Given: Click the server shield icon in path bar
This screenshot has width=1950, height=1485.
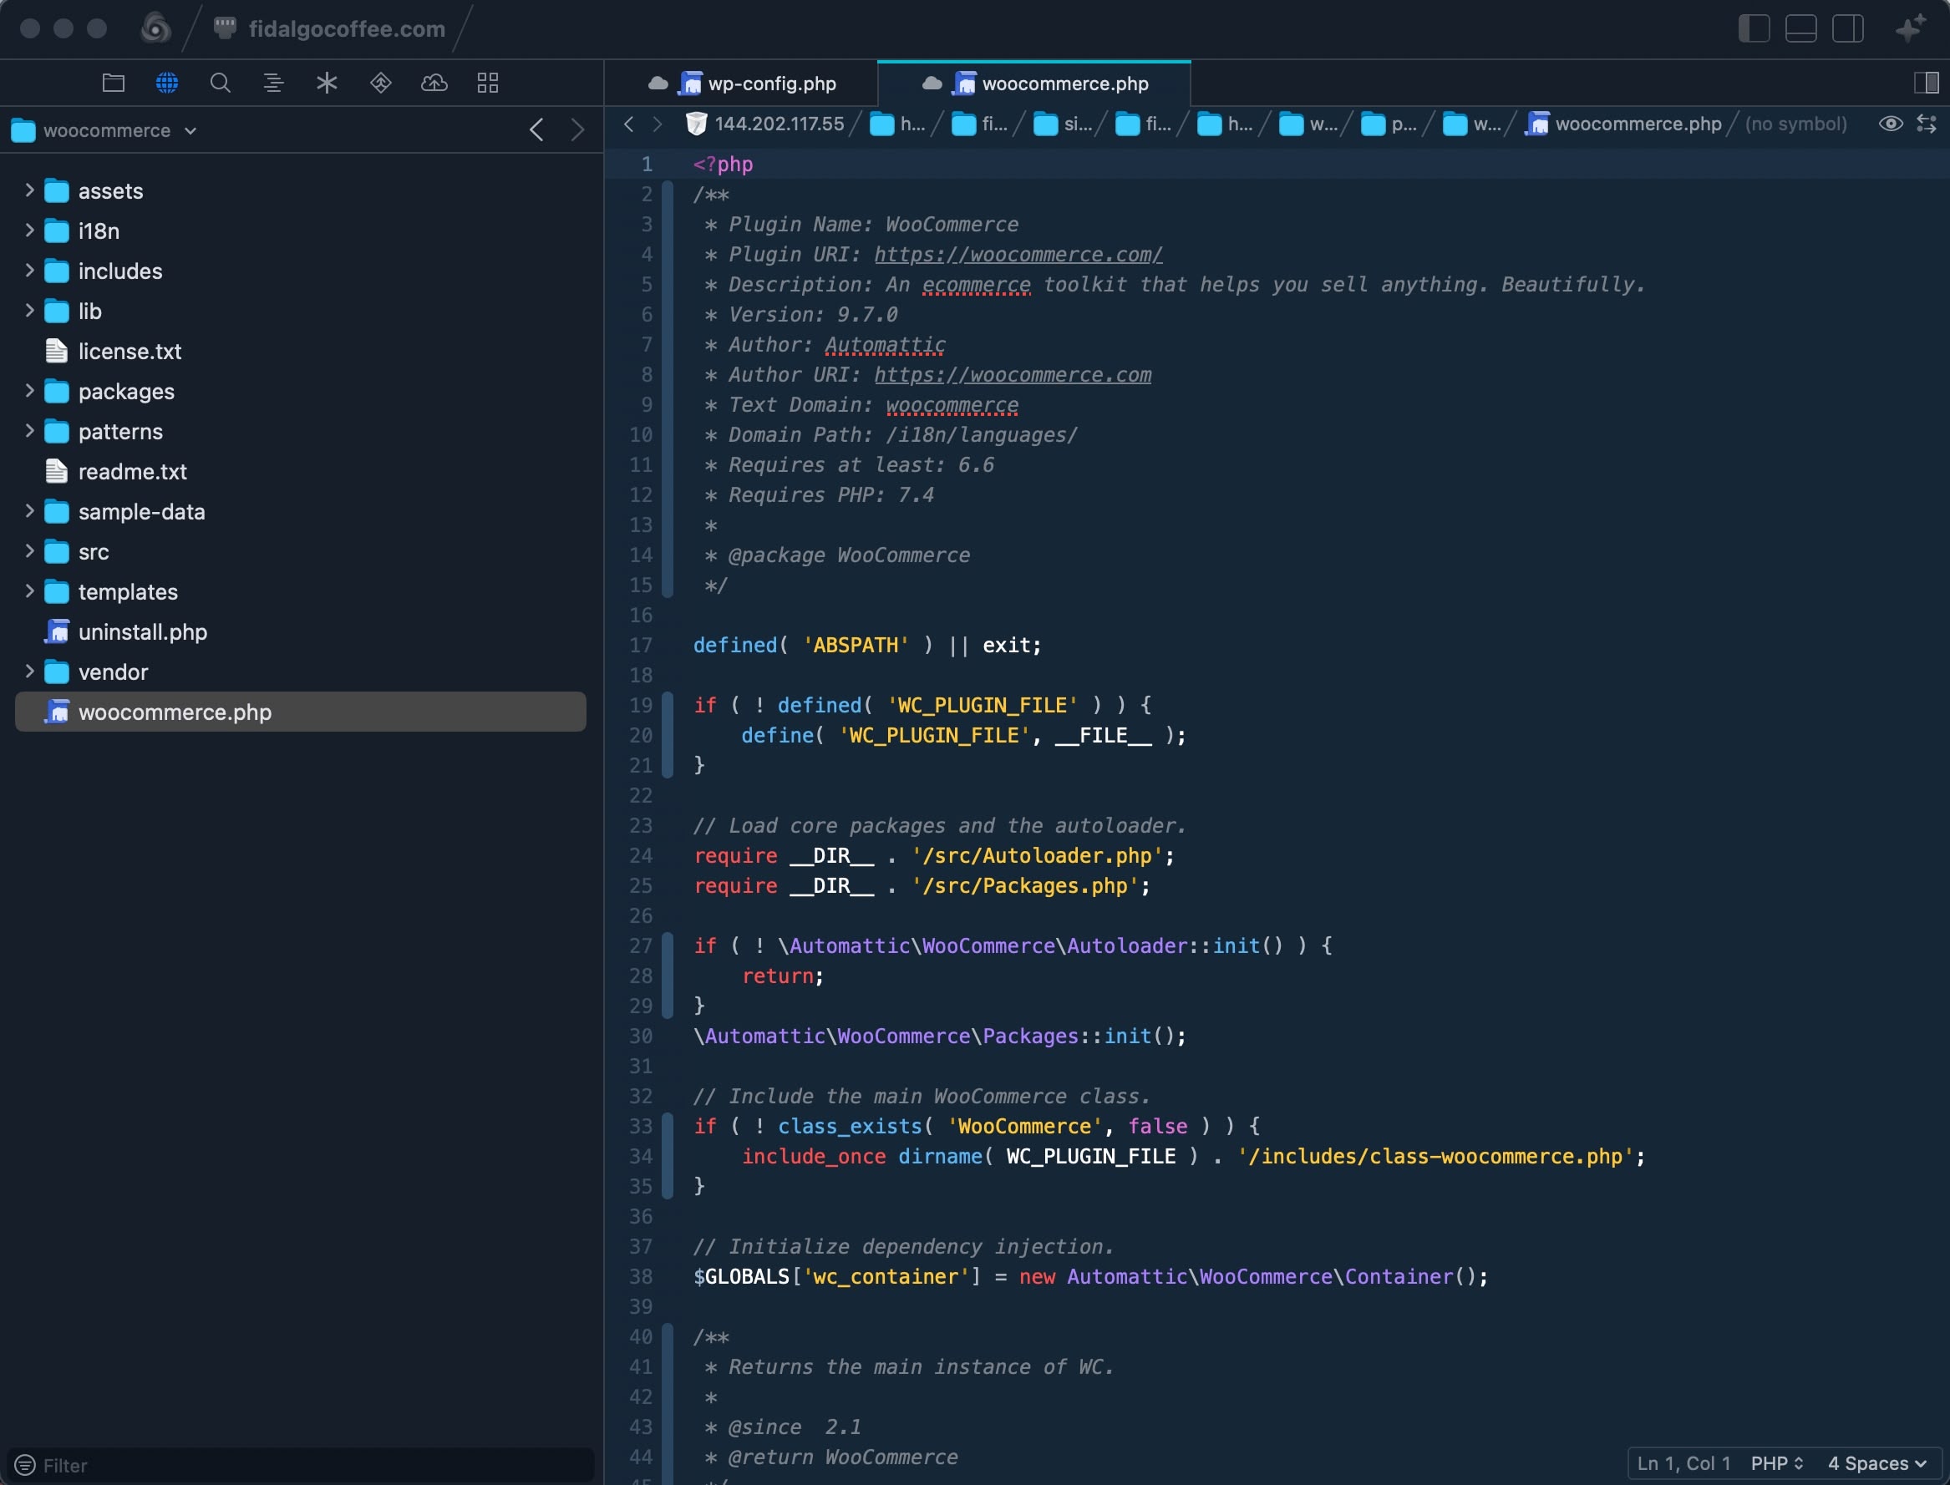Looking at the screenshot, I should point(697,124).
